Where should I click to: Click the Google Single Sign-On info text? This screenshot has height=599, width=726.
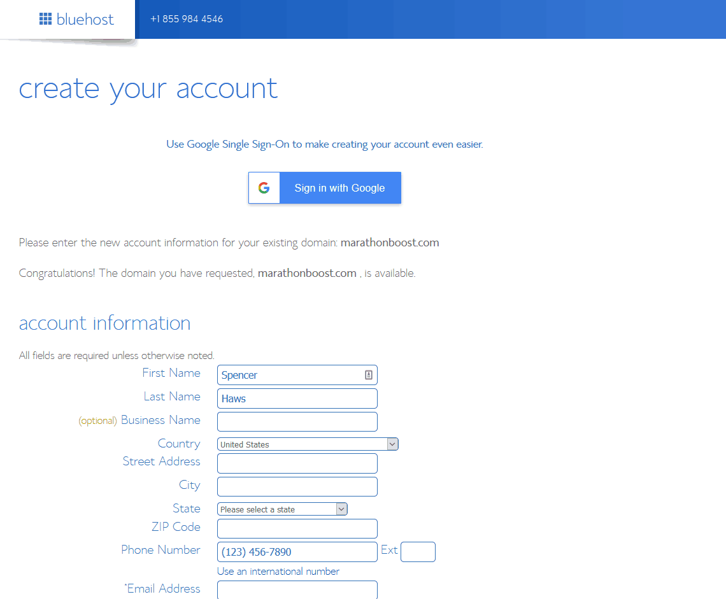point(325,144)
